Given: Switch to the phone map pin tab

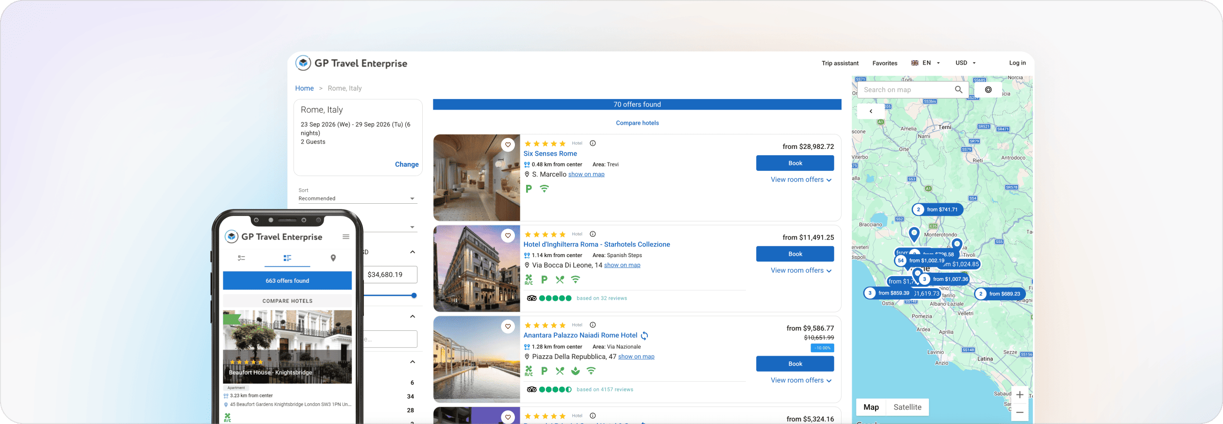Looking at the screenshot, I should point(333,258).
